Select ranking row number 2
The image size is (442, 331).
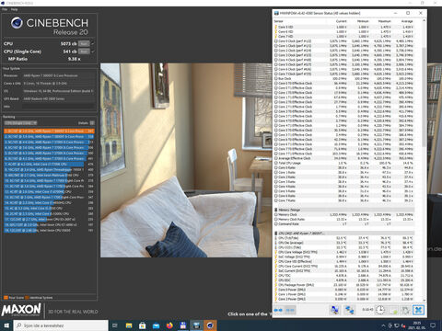[x=49, y=136]
